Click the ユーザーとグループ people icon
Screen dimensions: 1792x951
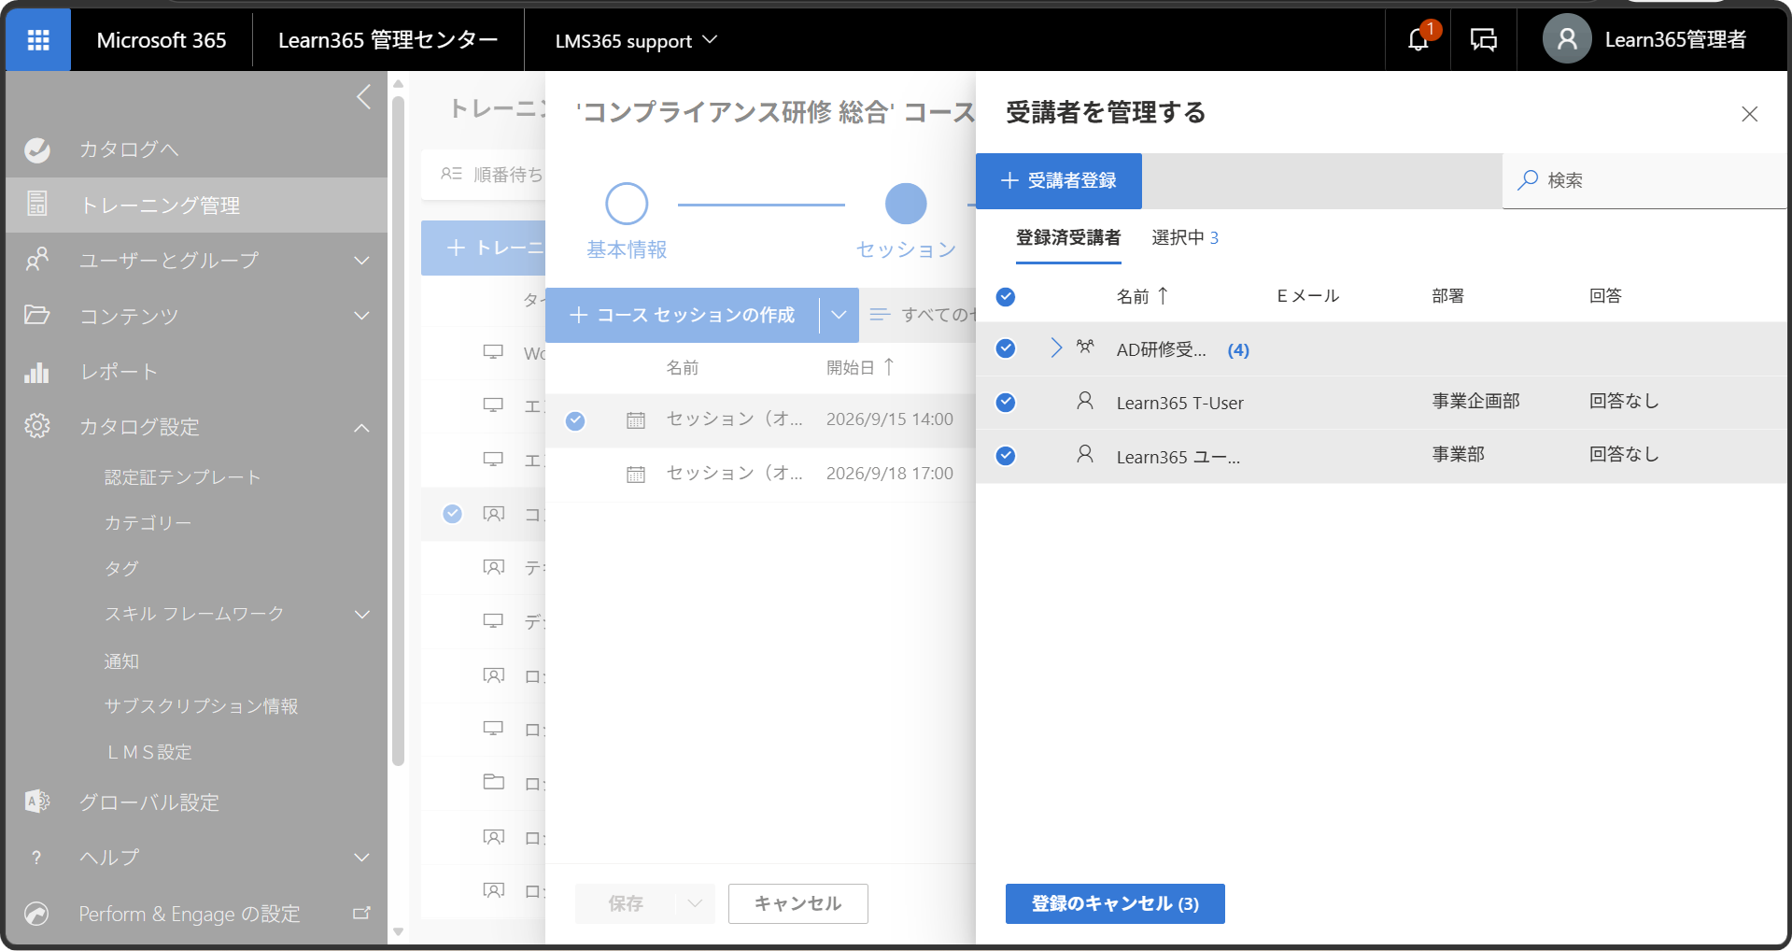[37, 259]
